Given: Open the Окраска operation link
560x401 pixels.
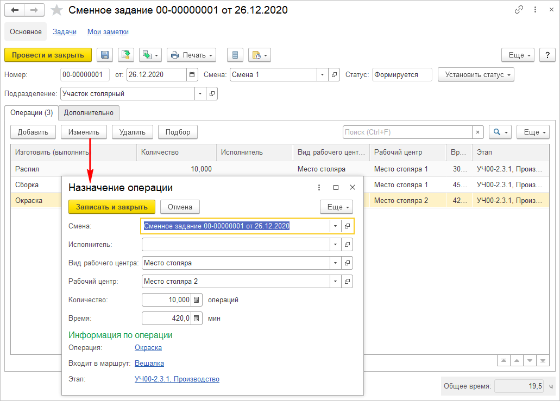Looking at the screenshot, I should [x=148, y=348].
